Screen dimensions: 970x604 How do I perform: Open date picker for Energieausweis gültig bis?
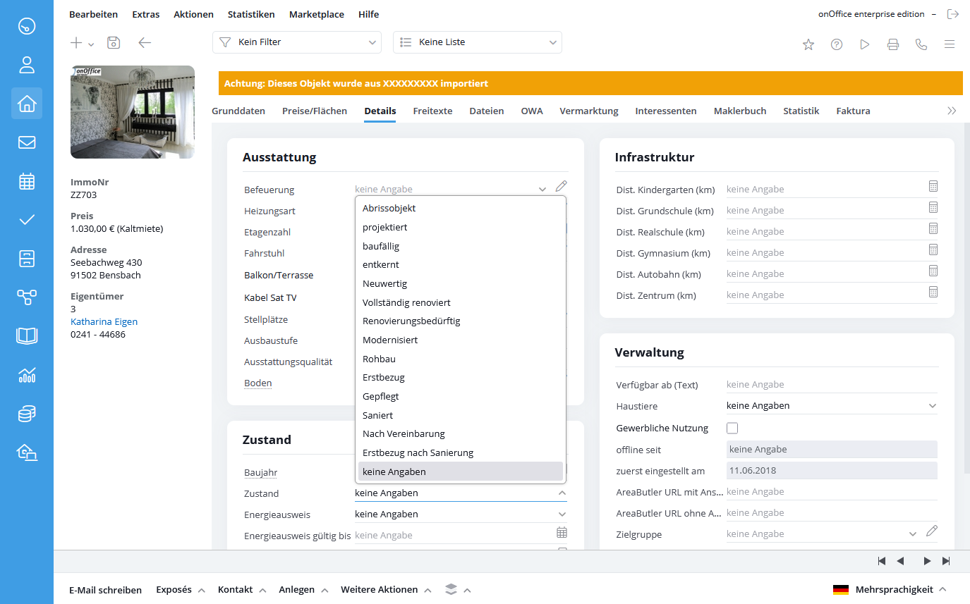pyautogui.click(x=562, y=532)
